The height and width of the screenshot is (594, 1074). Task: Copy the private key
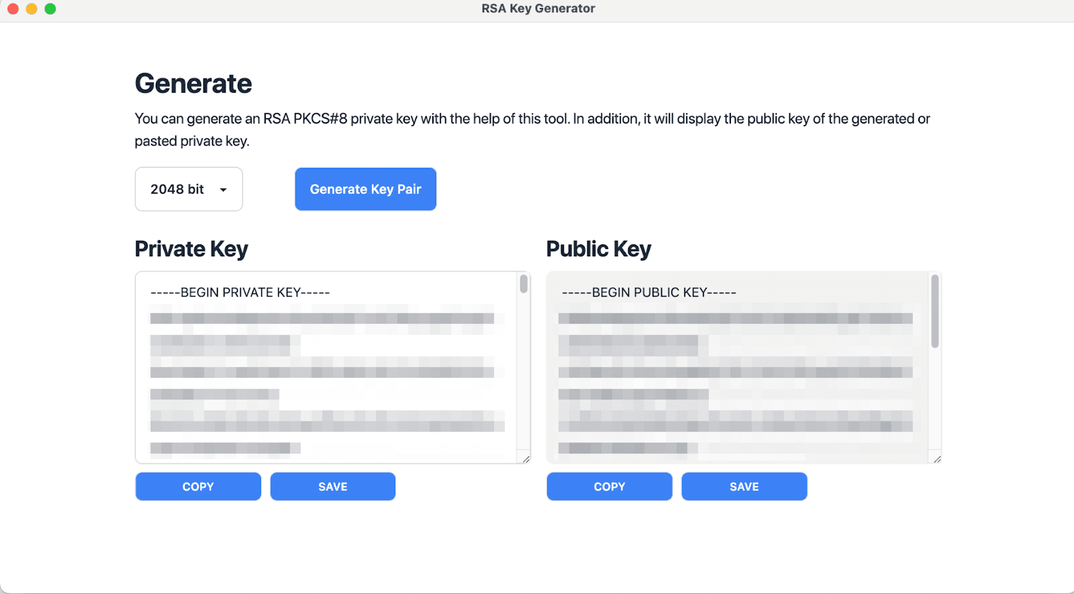[198, 487]
